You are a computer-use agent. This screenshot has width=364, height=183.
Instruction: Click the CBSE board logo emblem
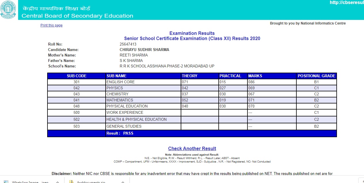tap(8, 10)
